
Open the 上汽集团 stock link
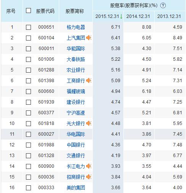click(x=76, y=38)
